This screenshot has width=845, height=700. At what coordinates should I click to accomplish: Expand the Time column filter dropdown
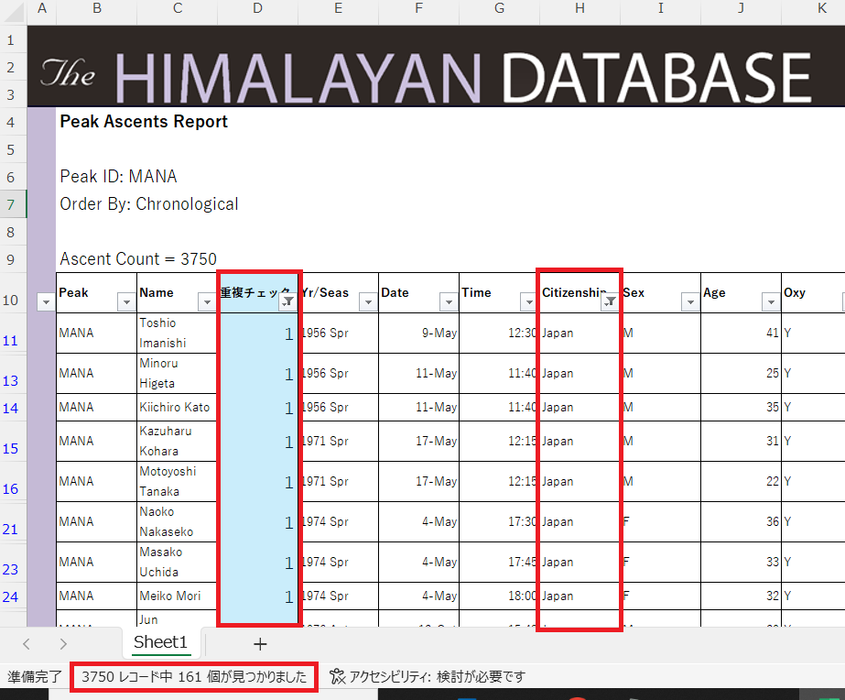click(528, 301)
